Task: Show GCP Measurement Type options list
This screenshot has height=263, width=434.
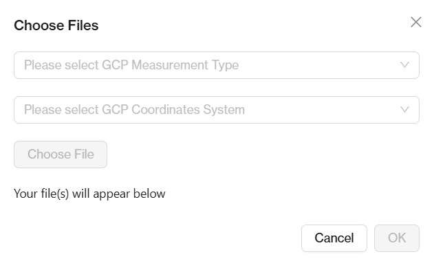Action: pyautogui.click(x=217, y=65)
